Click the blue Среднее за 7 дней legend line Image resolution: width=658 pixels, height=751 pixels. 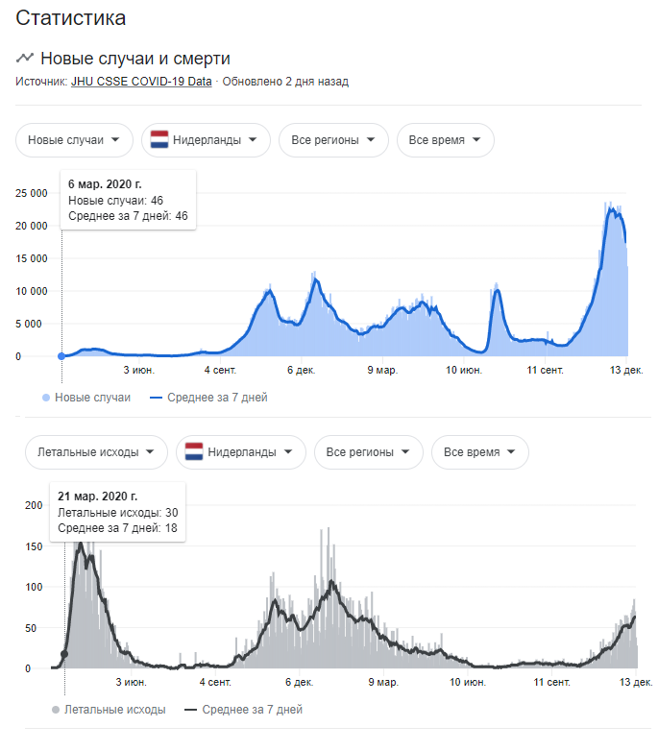157,398
